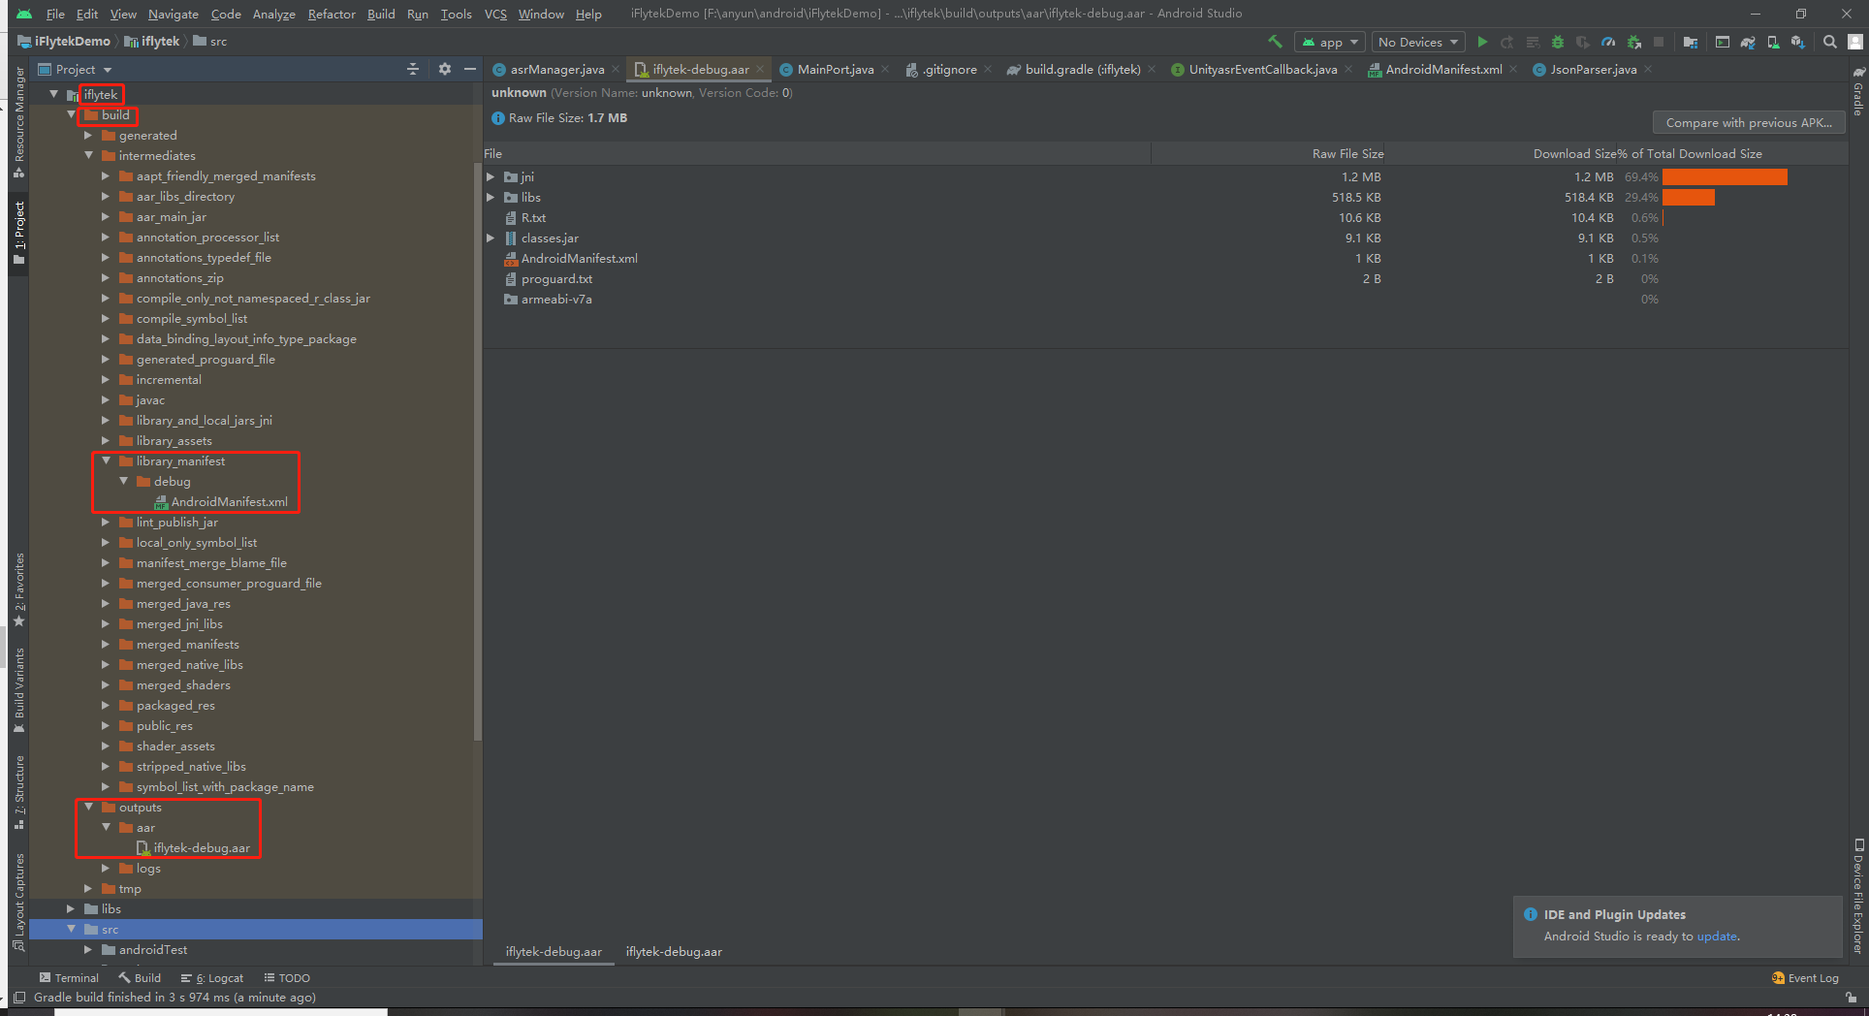Expand the libs row in the AAR file list
The width and height of the screenshot is (1869, 1016).
click(491, 197)
